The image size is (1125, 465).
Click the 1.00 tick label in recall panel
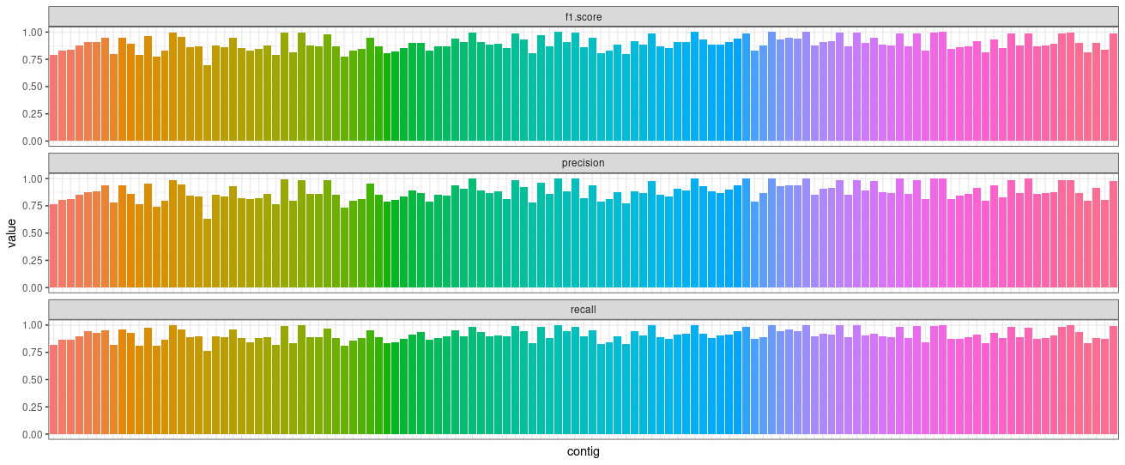[32, 326]
